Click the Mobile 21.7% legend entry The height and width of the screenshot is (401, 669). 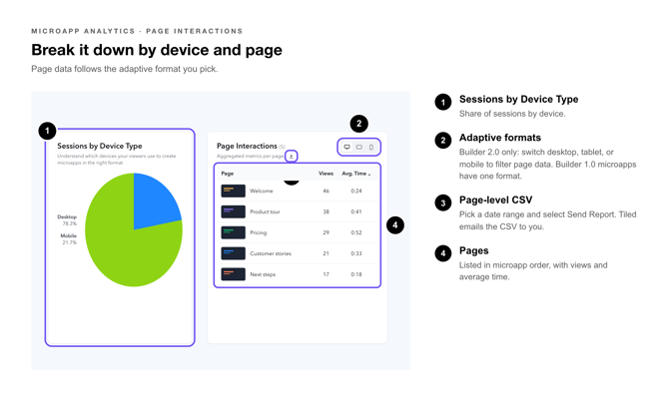pyautogui.click(x=69, y=239)
